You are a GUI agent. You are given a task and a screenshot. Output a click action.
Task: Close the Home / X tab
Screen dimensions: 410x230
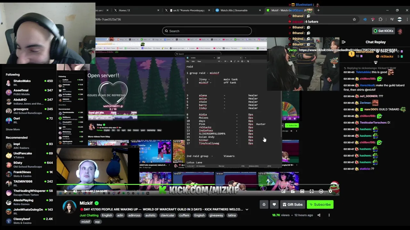tap(158, 10)
